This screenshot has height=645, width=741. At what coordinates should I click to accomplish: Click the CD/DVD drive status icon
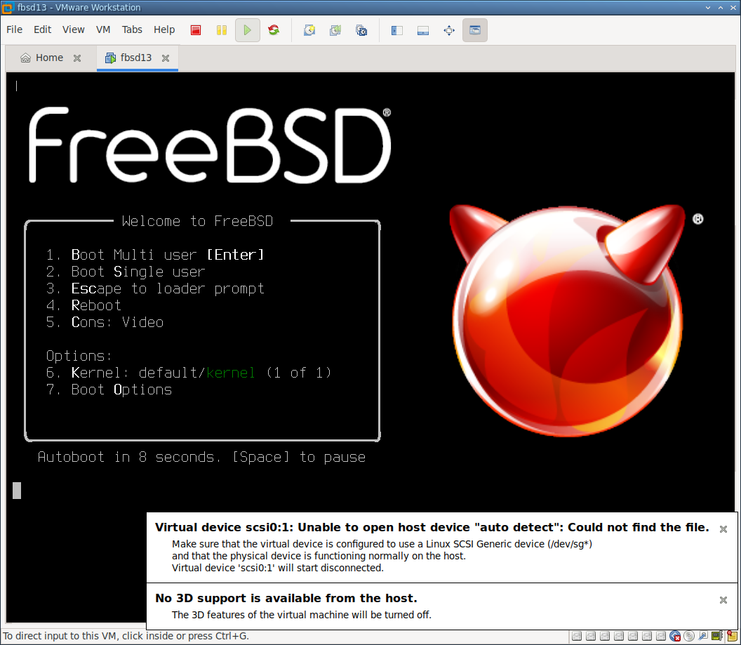(x=689, y=637)
